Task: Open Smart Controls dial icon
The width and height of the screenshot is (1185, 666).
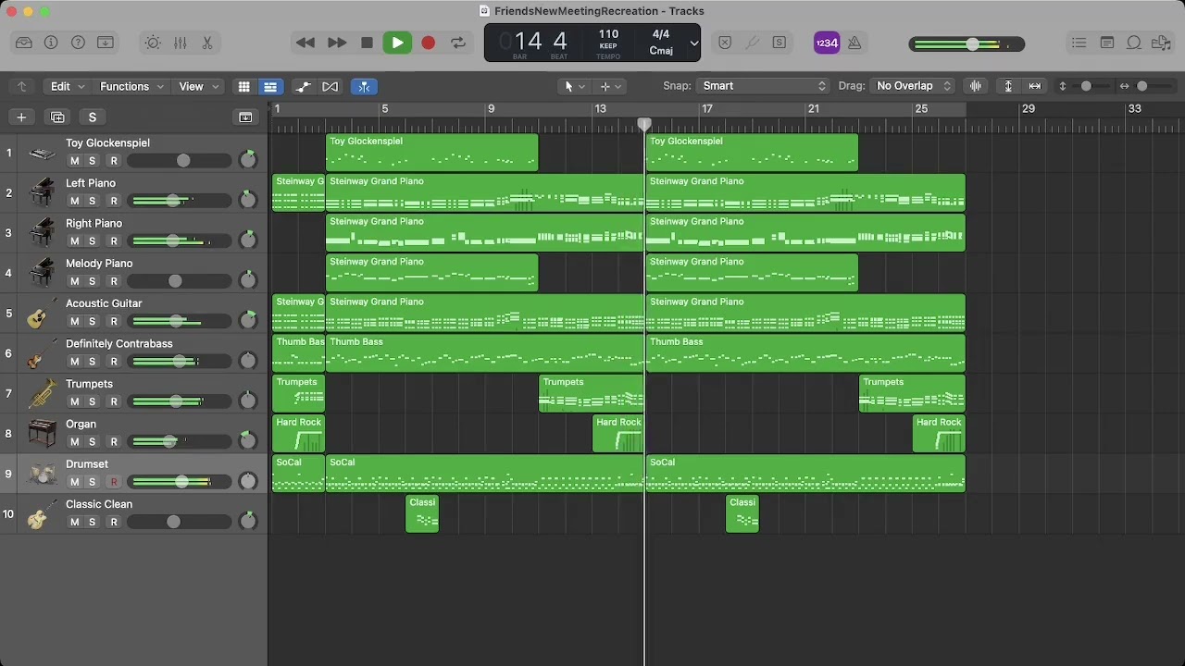Action: tap(153, 43)
